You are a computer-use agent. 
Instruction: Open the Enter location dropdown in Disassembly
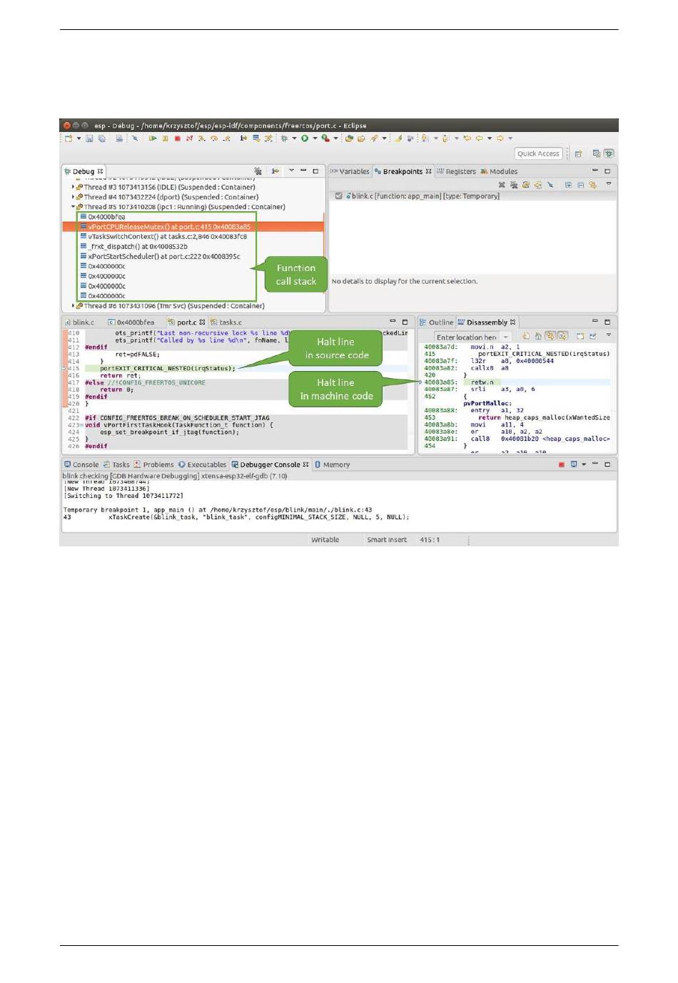(506, 337)
